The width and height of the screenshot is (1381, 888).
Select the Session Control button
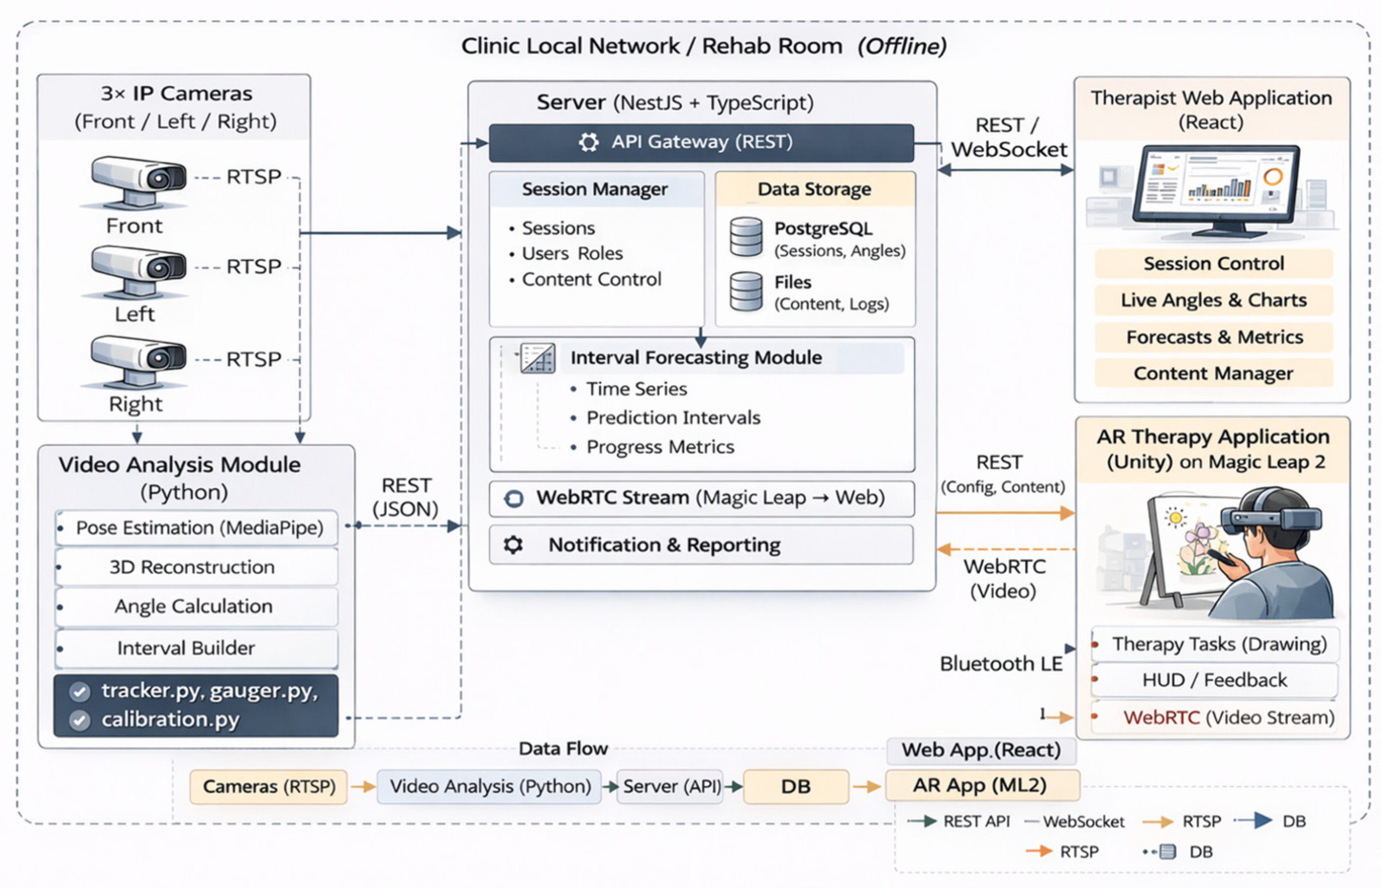coord(1213,264)
